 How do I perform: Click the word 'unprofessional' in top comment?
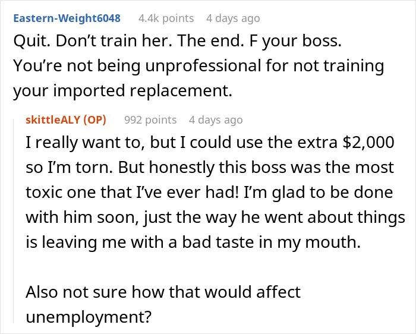(x=203, y=66)
